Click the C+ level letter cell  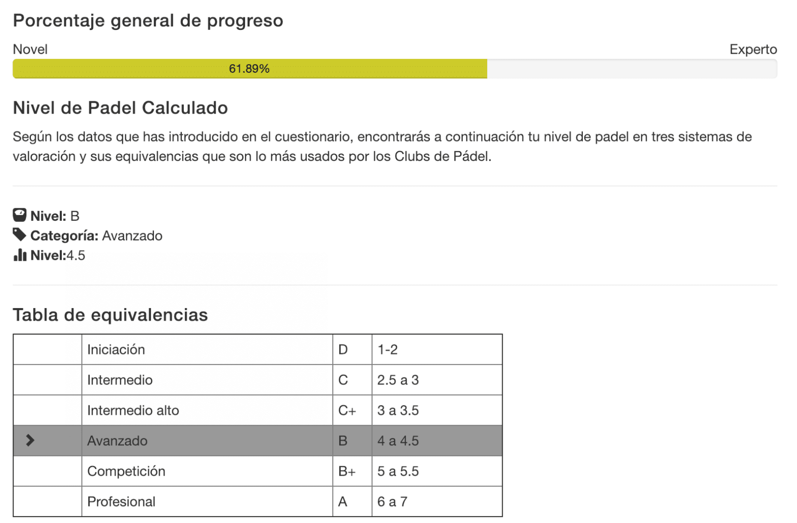352,410
